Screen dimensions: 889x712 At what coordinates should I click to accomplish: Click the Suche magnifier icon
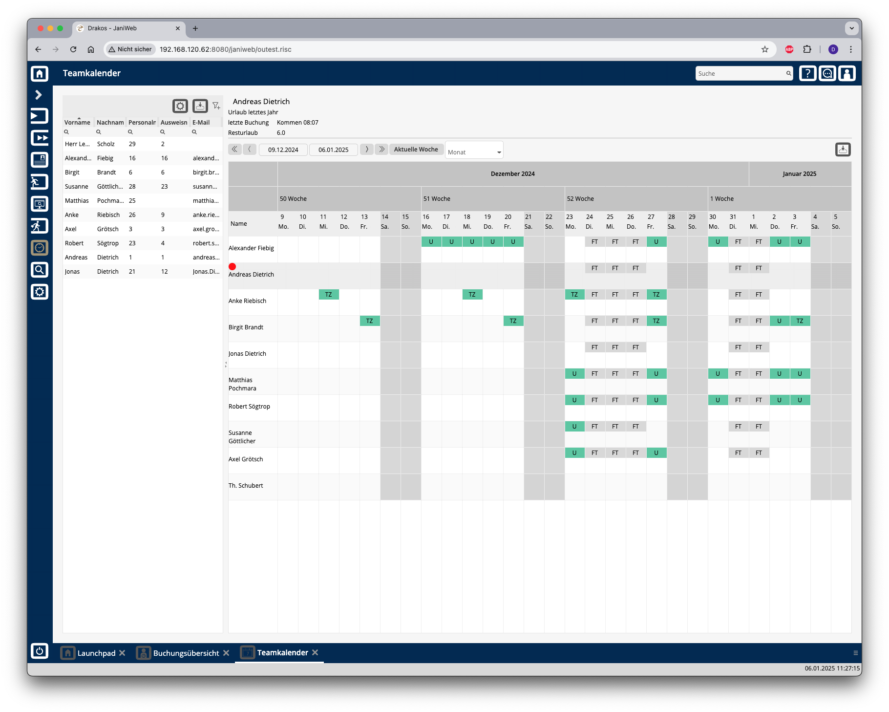788,73
